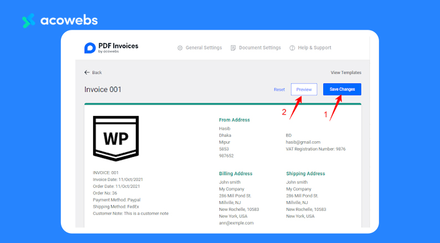Image resolution: width=440 pixels, height=243 pixels.
Task: Click the VAT Registration Number: 9876 text
Action: point(316,149)
